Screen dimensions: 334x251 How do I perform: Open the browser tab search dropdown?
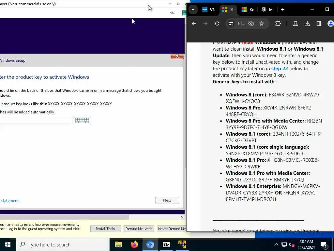[193, 9]
